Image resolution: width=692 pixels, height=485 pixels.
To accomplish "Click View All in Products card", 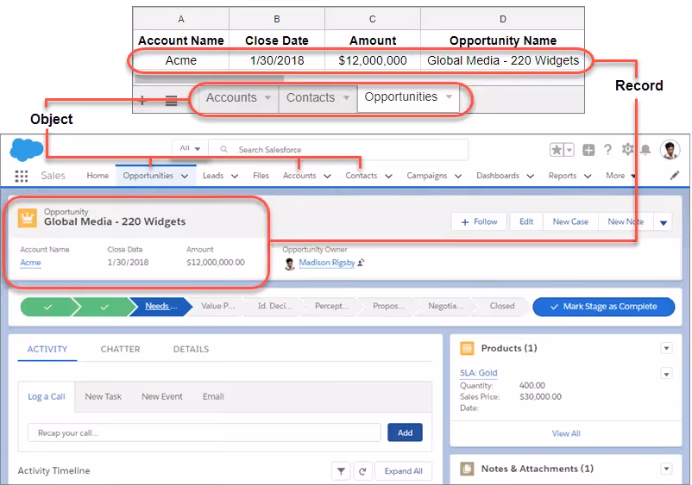I will [x=566, y=434].
